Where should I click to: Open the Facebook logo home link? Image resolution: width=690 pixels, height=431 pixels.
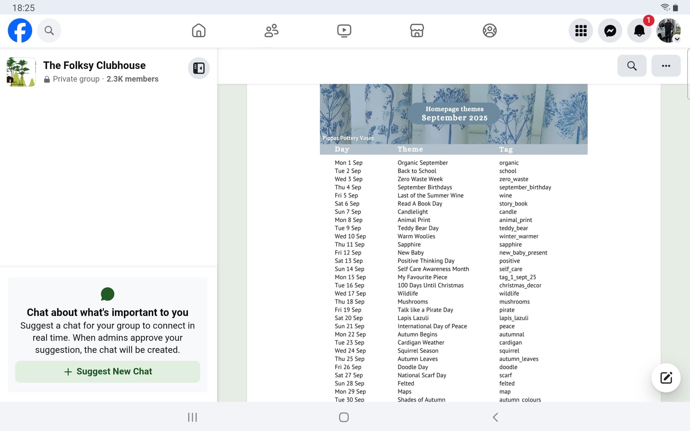[x=20, y=31]
